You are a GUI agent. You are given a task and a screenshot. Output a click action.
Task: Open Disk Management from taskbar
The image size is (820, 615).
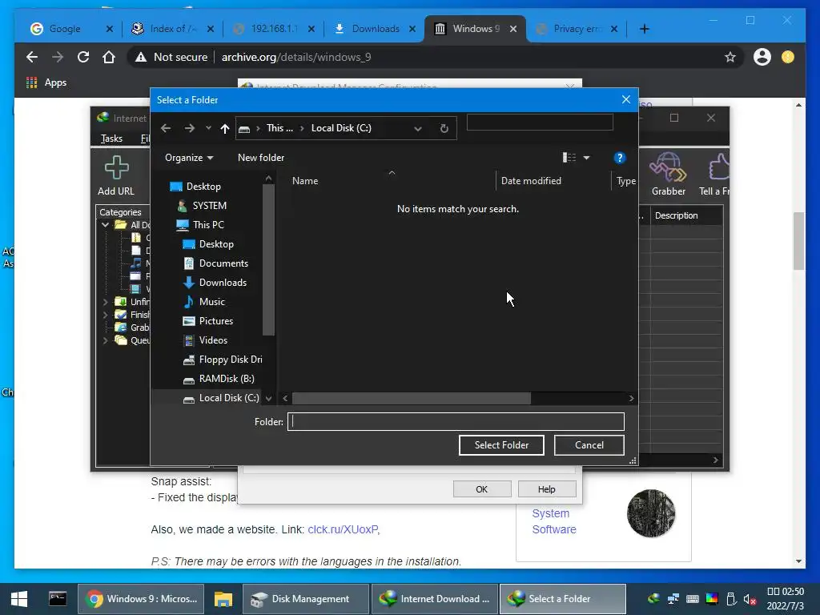tap(307, 599)
